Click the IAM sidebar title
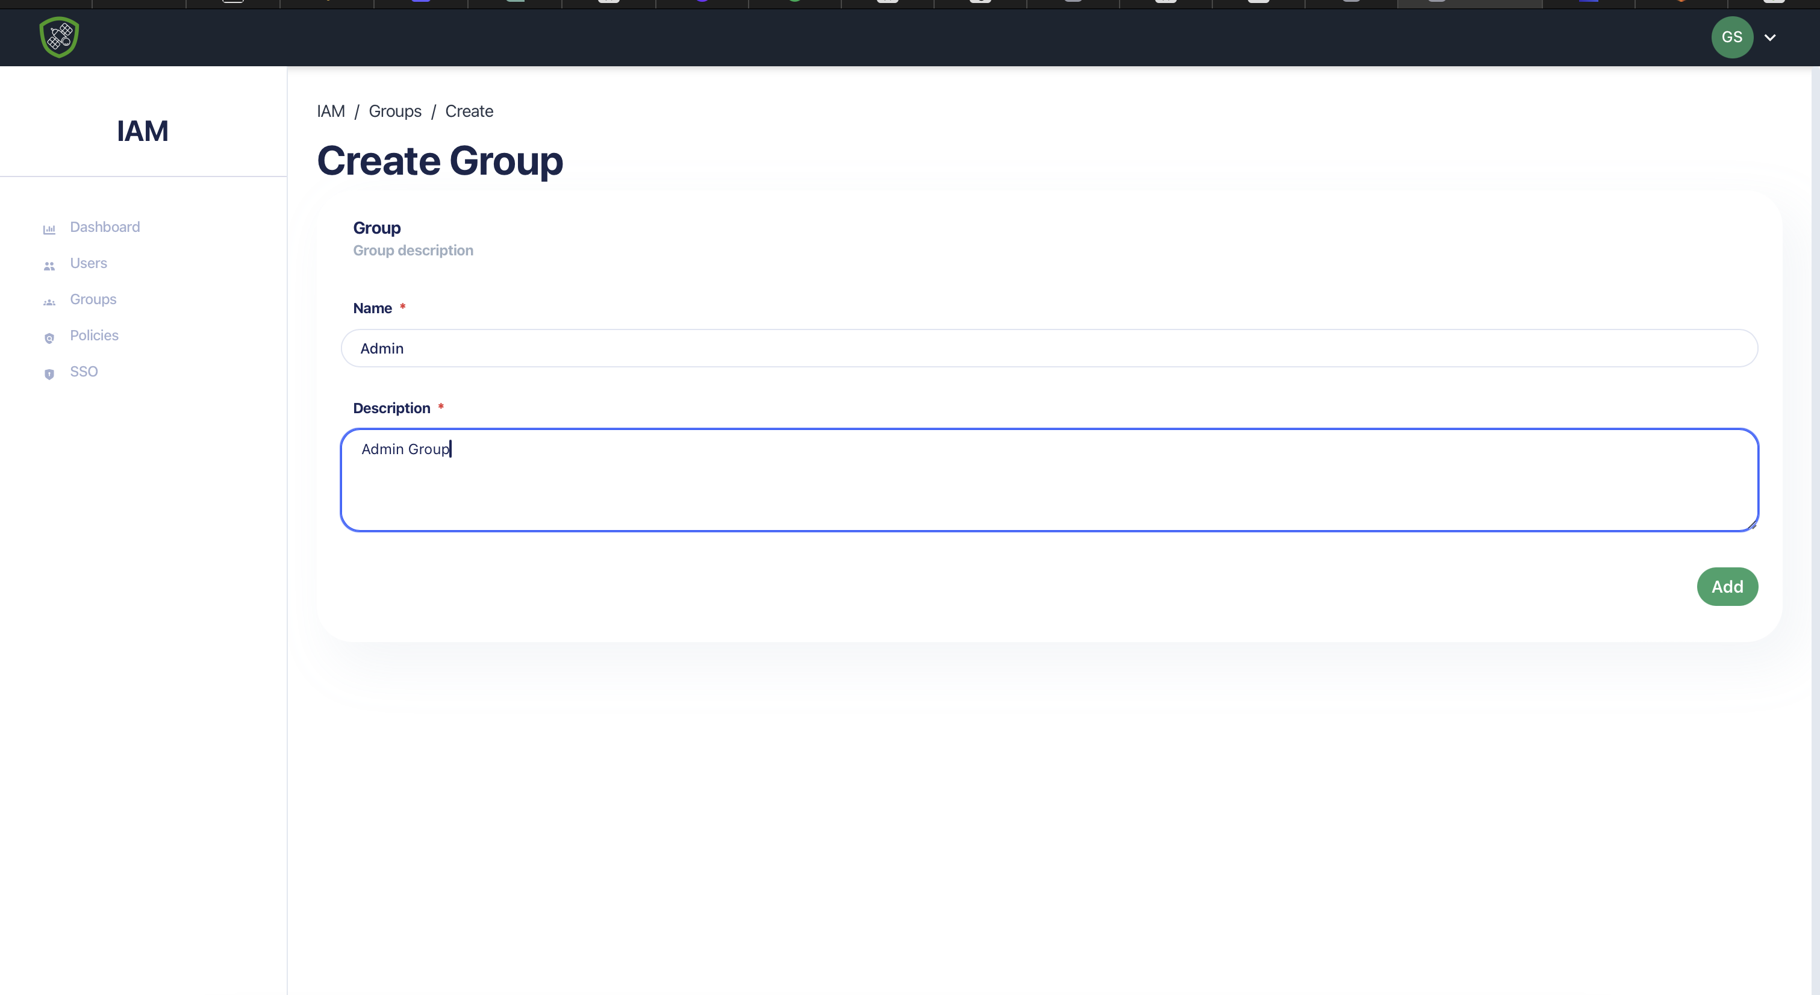Viewport: 1820px width, 995px height. coord(143,131)
